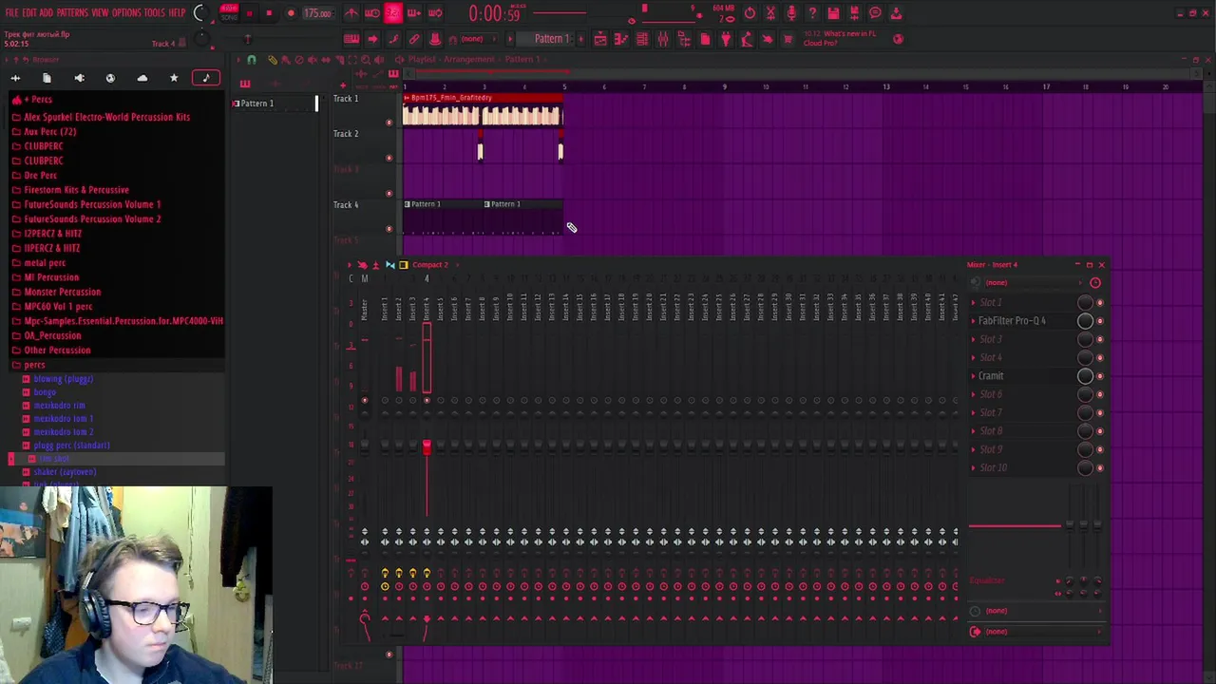
Task: Toggle Pattern/Song mode switch
Action: 229,13
